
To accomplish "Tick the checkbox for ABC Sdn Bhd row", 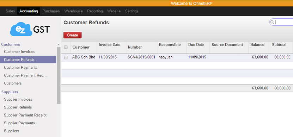I will coord(66,57).
